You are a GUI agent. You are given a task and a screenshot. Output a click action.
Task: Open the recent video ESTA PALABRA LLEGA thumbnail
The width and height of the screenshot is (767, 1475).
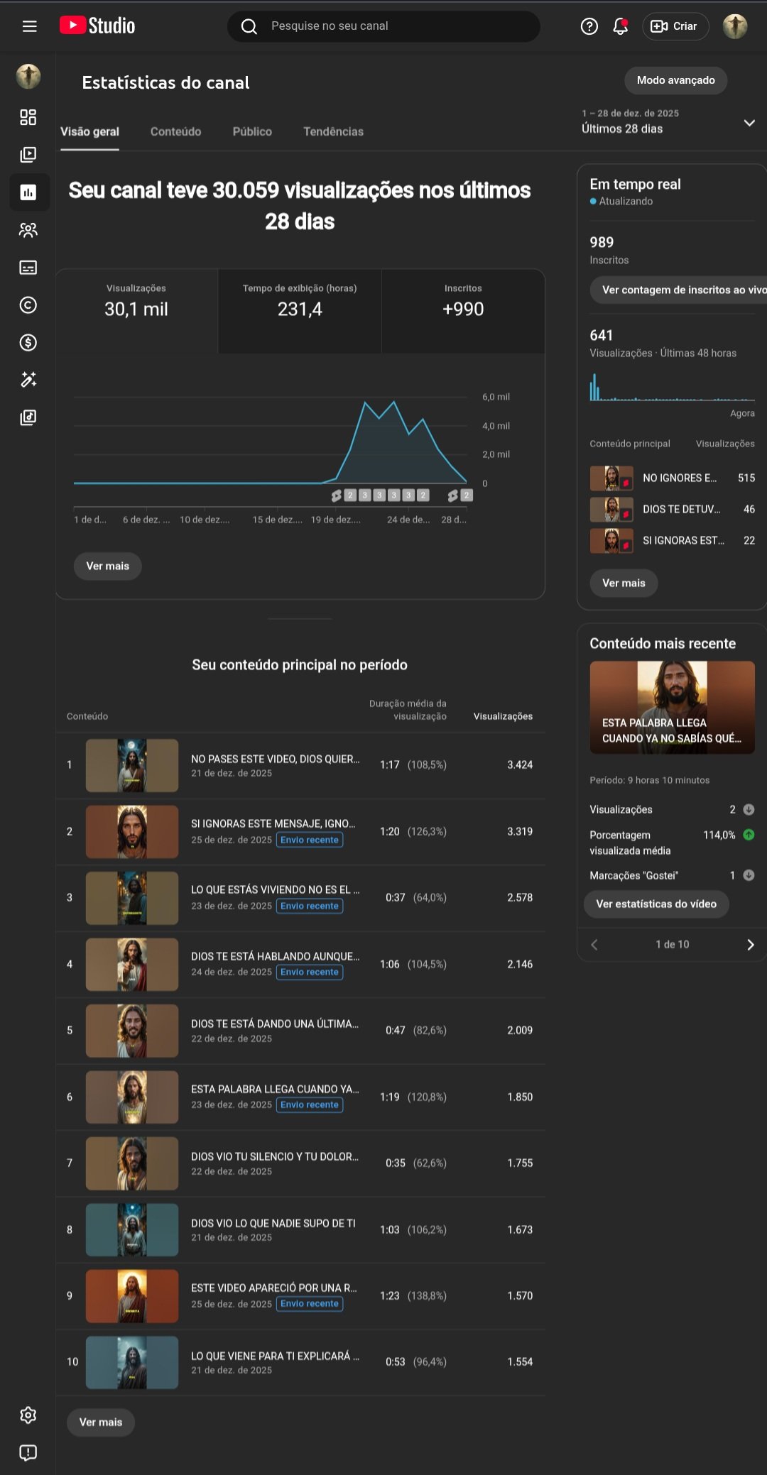click(672, 708)
